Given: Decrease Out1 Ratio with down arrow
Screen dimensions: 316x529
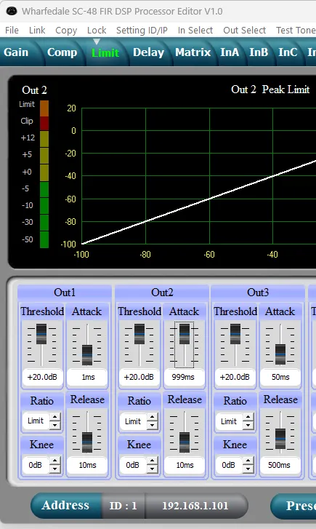Looking at the screenshot, I should point(55,425).
